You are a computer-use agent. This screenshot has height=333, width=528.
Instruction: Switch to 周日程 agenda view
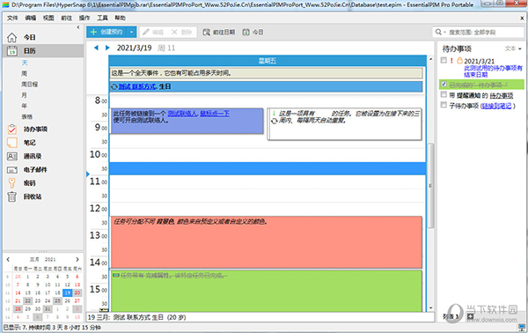click(30, 85)
